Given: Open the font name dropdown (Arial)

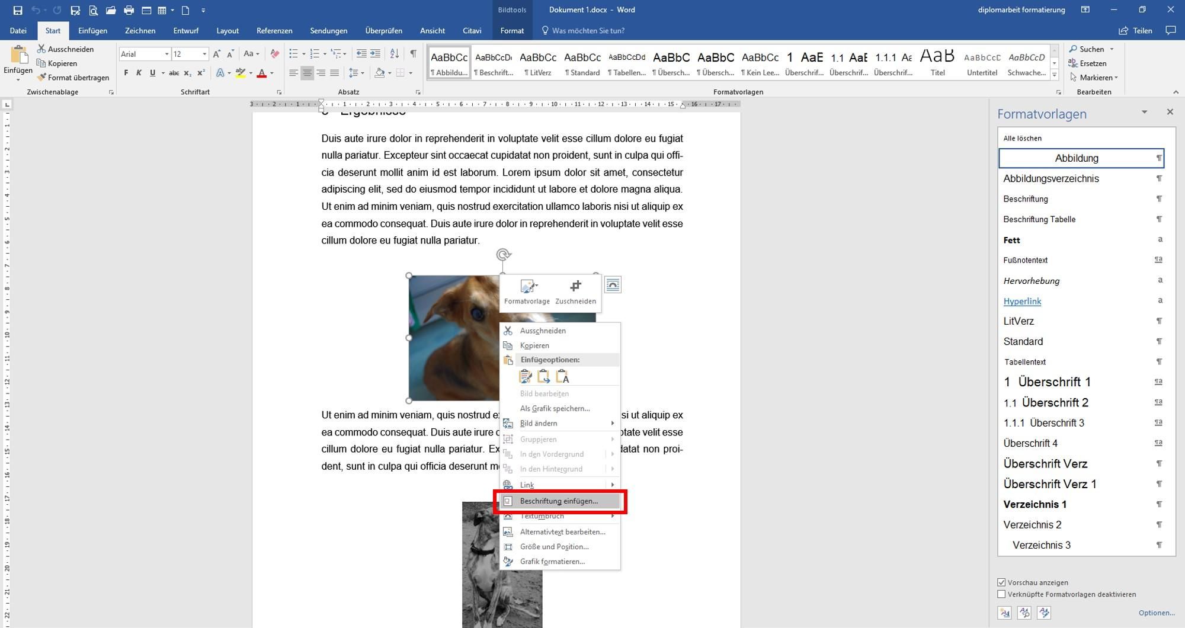Looking at the screenshot, I should point(166,54).
